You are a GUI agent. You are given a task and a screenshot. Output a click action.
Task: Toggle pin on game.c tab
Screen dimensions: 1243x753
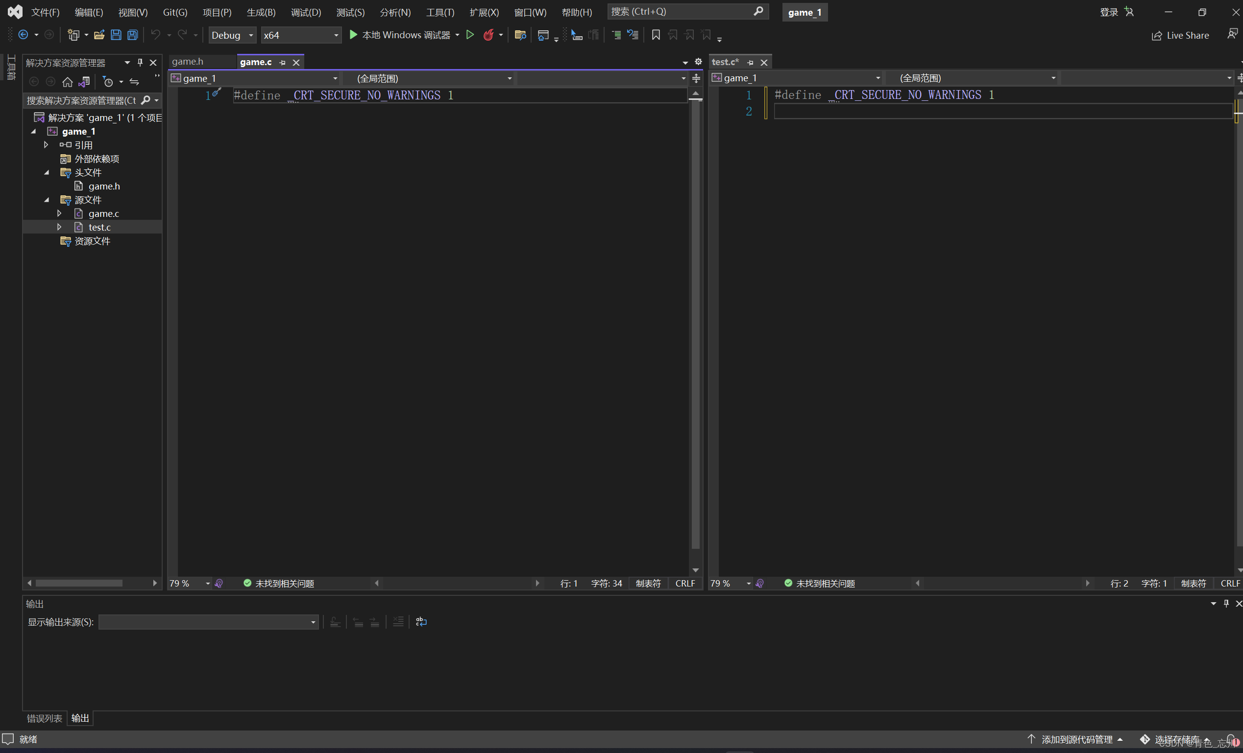point(283,63)
